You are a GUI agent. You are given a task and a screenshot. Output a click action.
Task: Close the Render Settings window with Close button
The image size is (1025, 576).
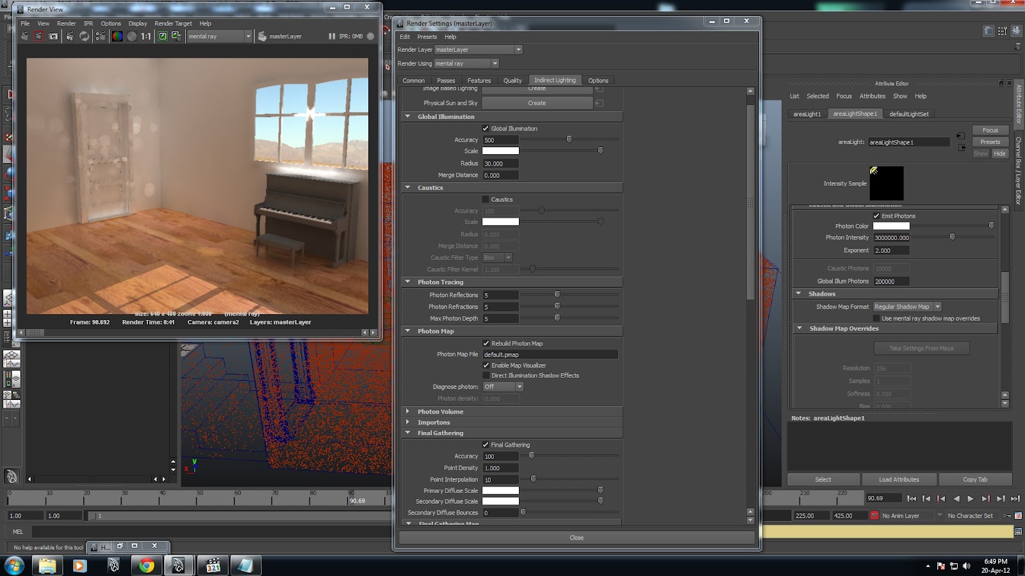click(x=577, y=538)
